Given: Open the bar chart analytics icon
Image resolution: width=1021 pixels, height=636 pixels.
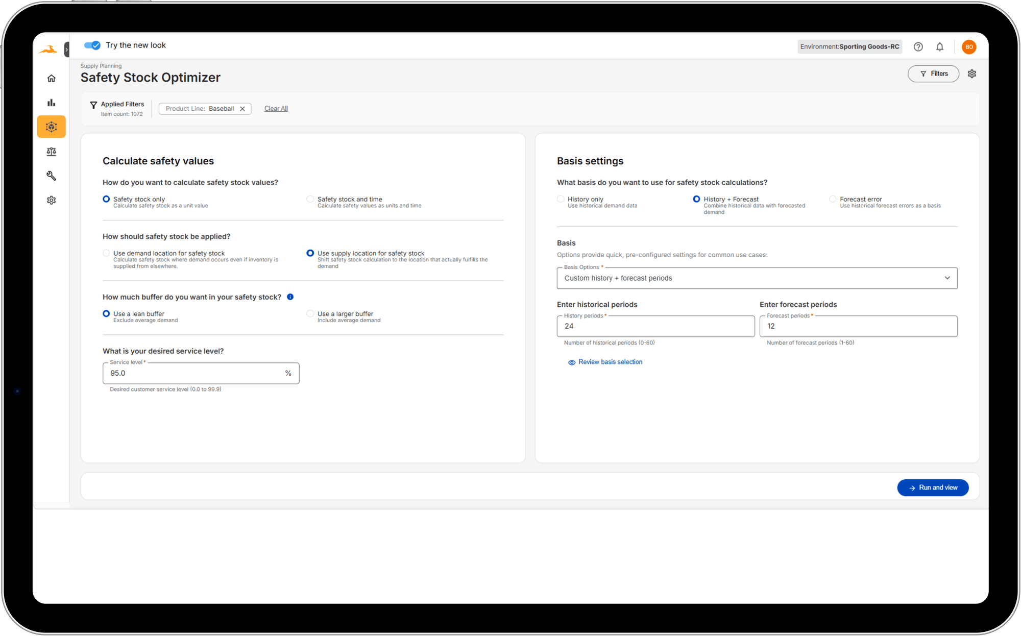Looking at the screenshot, I should 51,103.
